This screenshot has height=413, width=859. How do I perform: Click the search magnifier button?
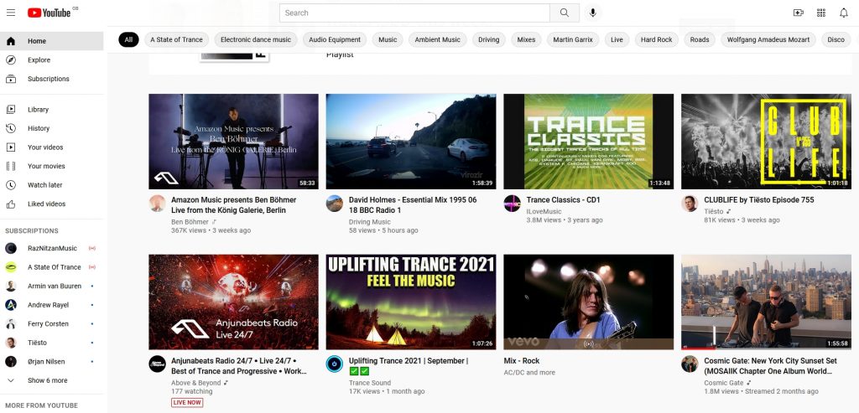[564, 13]
